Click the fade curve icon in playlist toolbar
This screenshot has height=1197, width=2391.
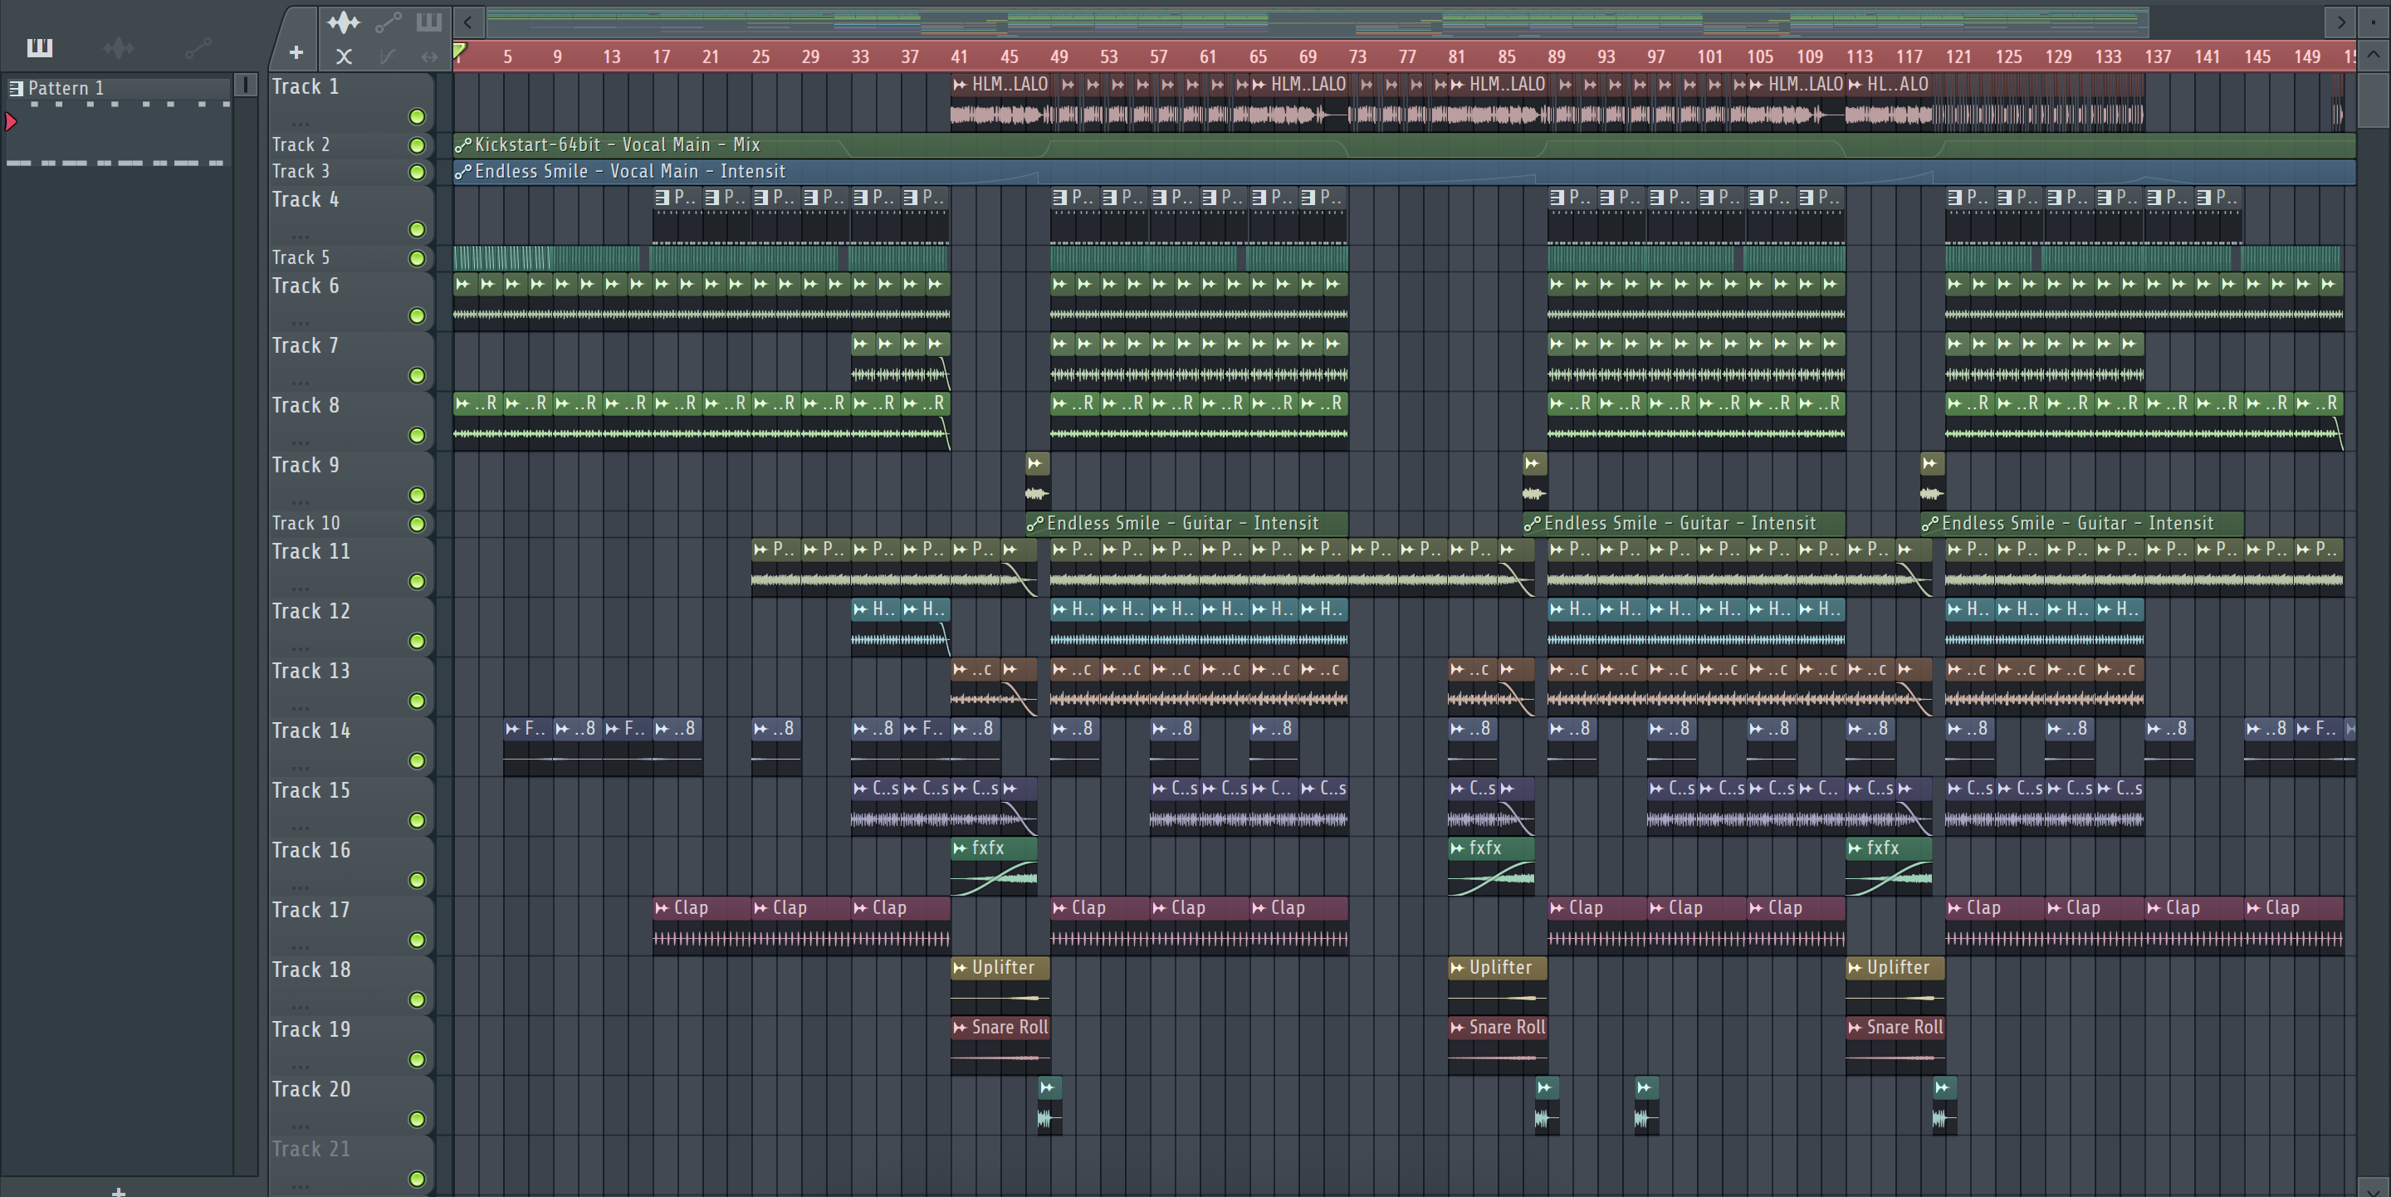pyautogui.click(x=388, y=56)
